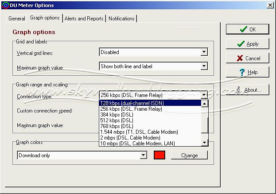Screen dimensions: 276x194
Task: Click the connection list scrollbar thumb
Action: (x=205, y=125)
